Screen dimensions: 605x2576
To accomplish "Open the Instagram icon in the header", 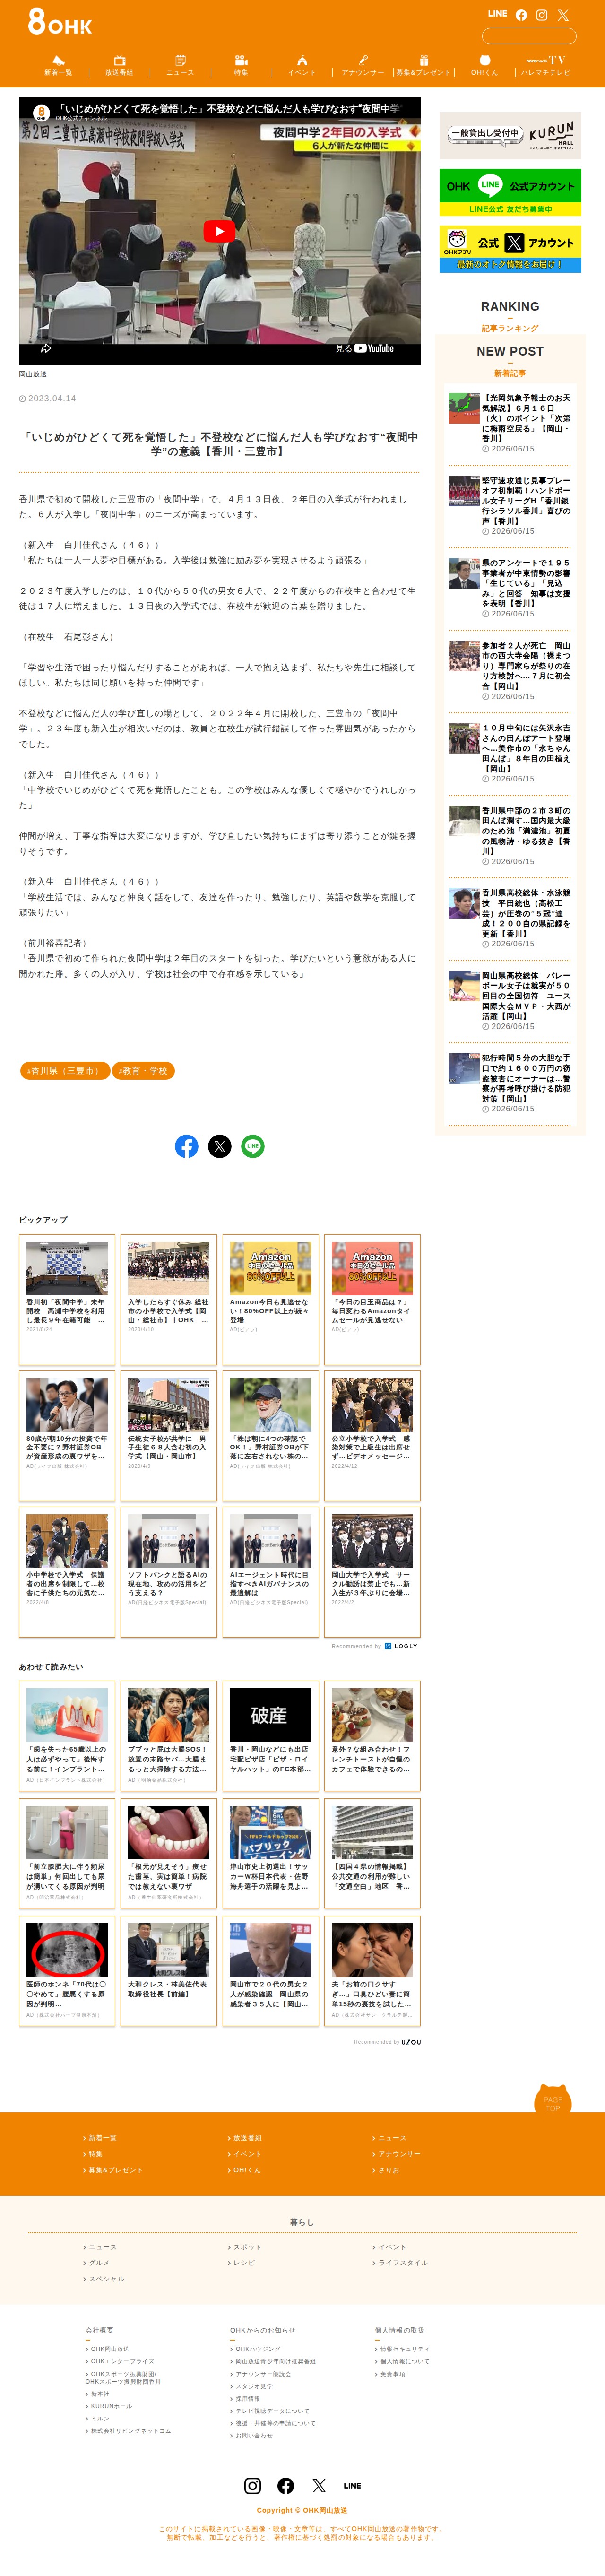I will click(x=542, y=15).
